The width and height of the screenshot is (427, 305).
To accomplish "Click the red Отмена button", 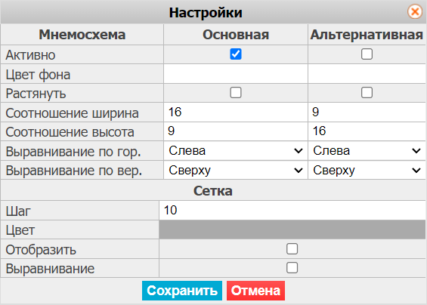I will pos(255,291).
